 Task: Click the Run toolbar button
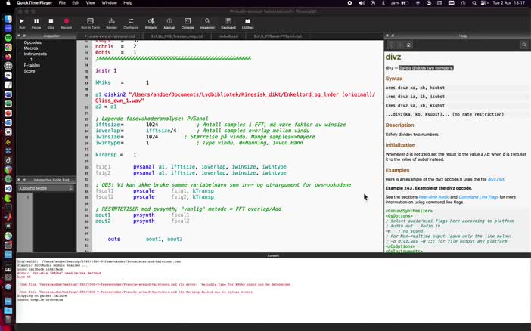22,23
